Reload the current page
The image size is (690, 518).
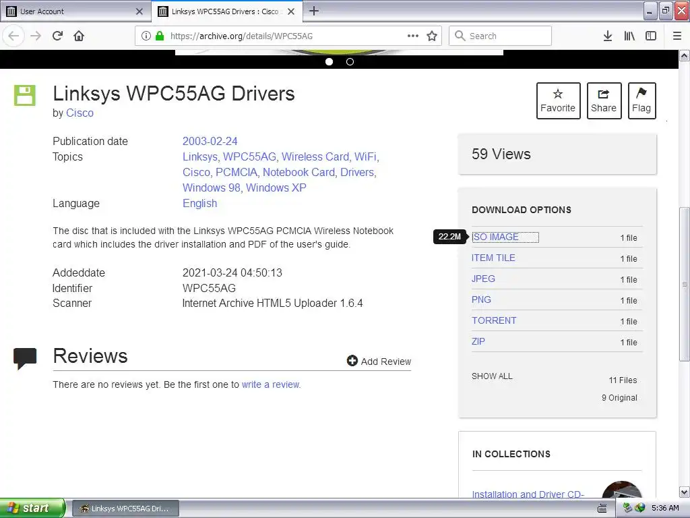point(58,36)
